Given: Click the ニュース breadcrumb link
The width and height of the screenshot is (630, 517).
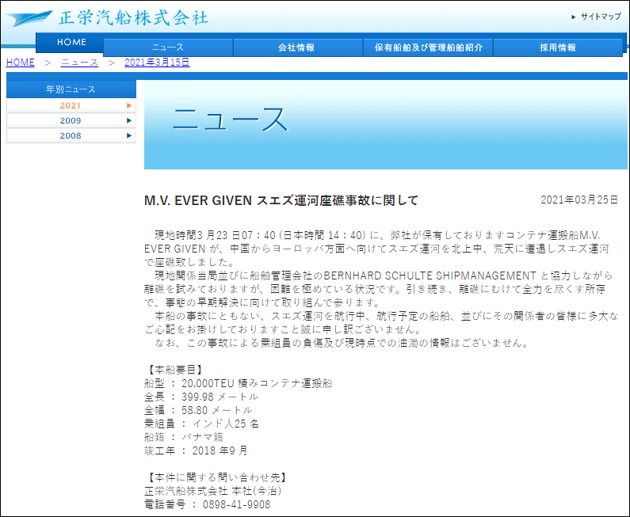Looking at the screenshot, I should point(79,63).
